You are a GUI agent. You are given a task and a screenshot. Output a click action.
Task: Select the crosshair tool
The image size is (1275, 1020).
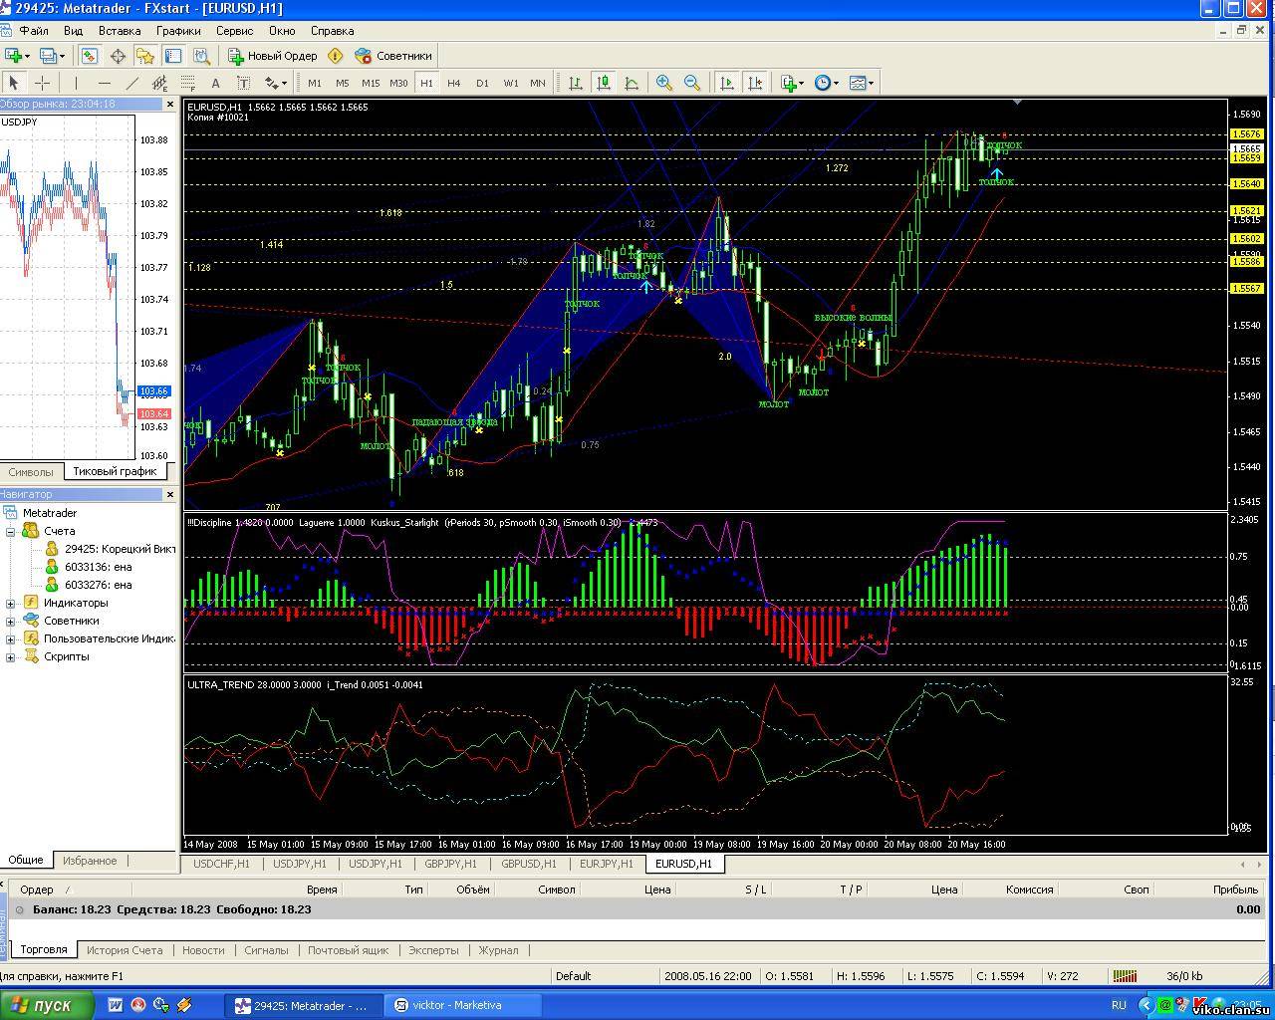42,83
